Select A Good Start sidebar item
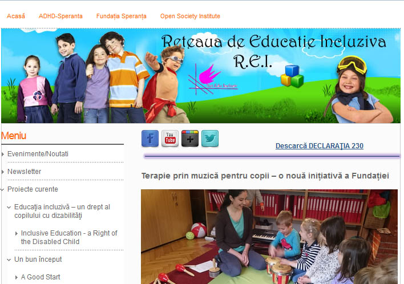This screenshot has width=404, height=284. (x=41, y=278)
